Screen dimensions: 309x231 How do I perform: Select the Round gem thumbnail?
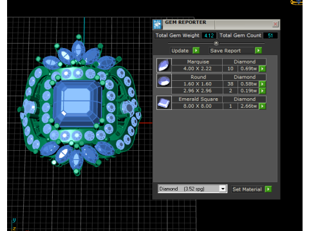(164, 81)
